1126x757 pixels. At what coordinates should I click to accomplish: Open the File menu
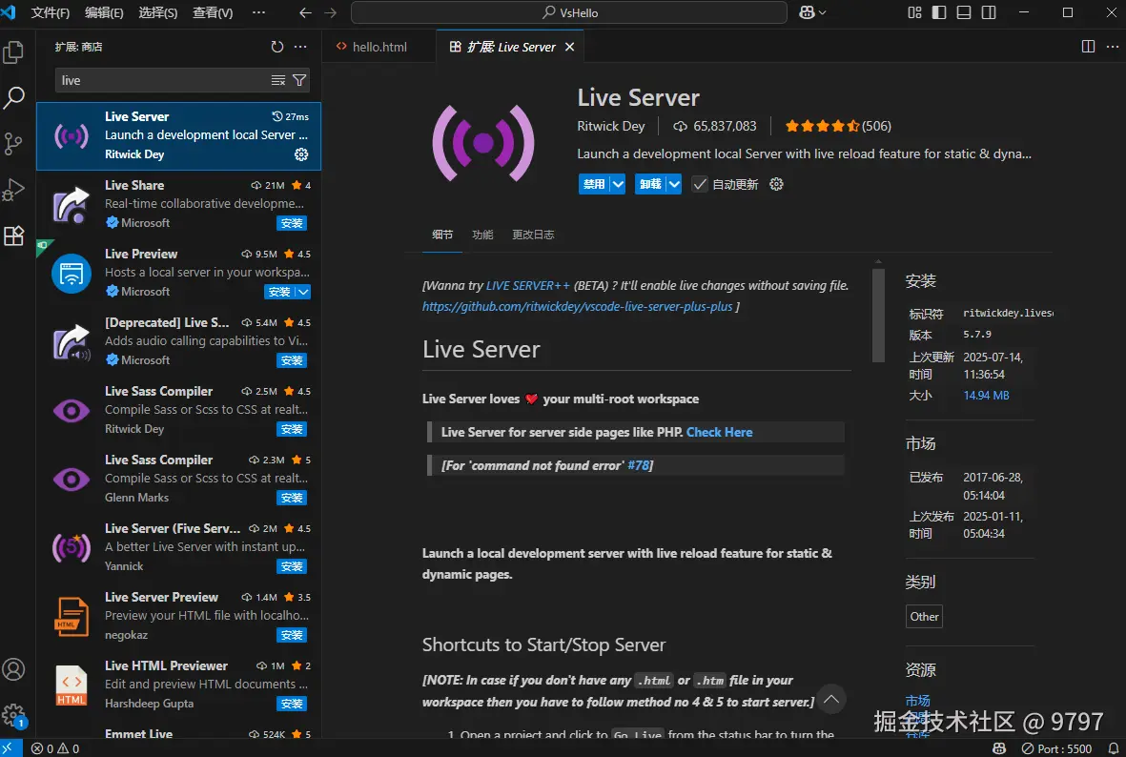(51, 13)
